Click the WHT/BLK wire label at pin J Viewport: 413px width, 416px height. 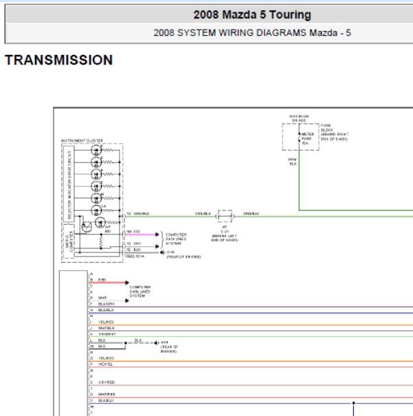(x=107, y=328)
